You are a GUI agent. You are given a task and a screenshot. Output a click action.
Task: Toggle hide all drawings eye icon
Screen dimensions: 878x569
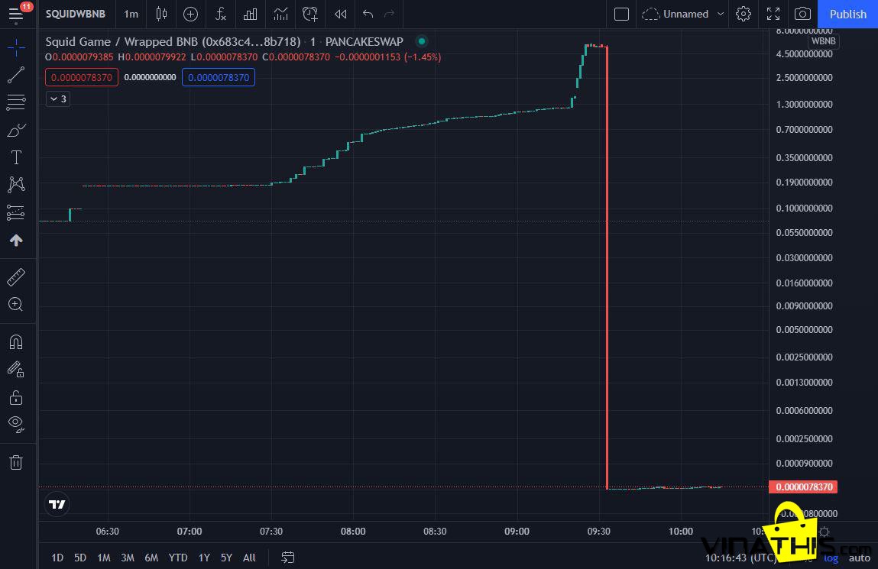16,424
